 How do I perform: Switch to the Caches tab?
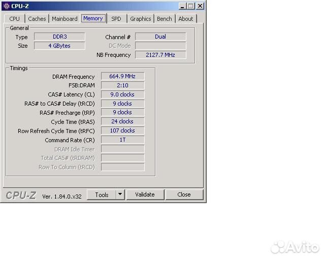[37, 19]
